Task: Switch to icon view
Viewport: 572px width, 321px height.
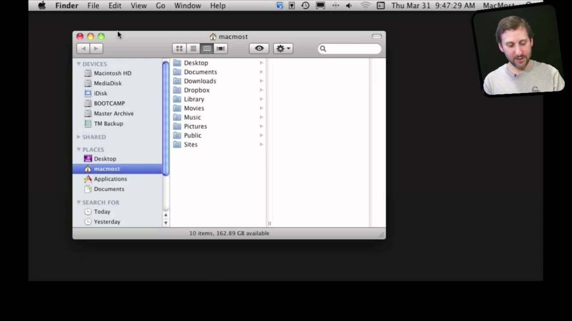Action: [179, 49]
